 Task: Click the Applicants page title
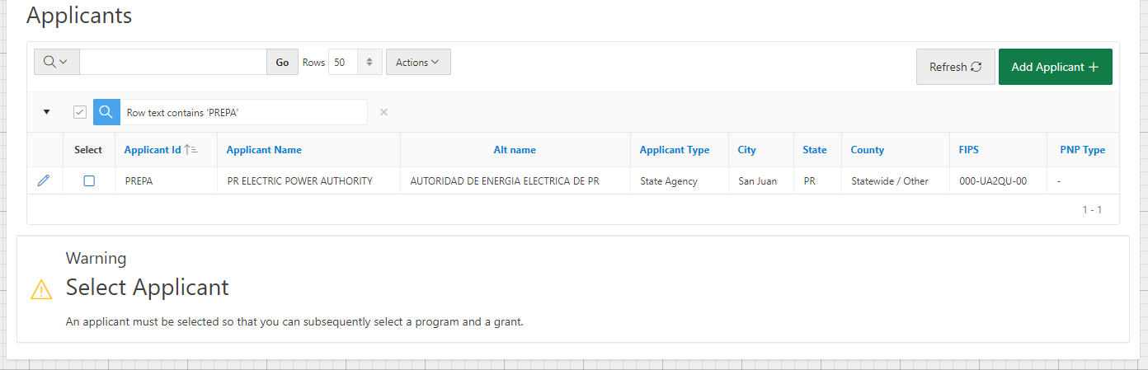point(79,15)
